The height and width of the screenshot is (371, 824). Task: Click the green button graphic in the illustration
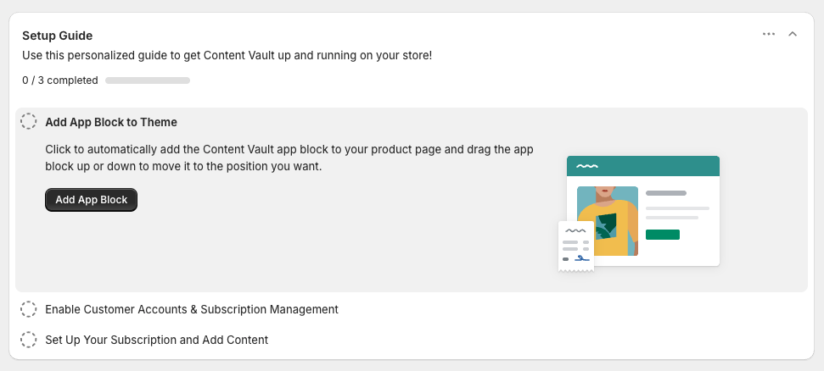pyautogui.click(x=663, y=235)
